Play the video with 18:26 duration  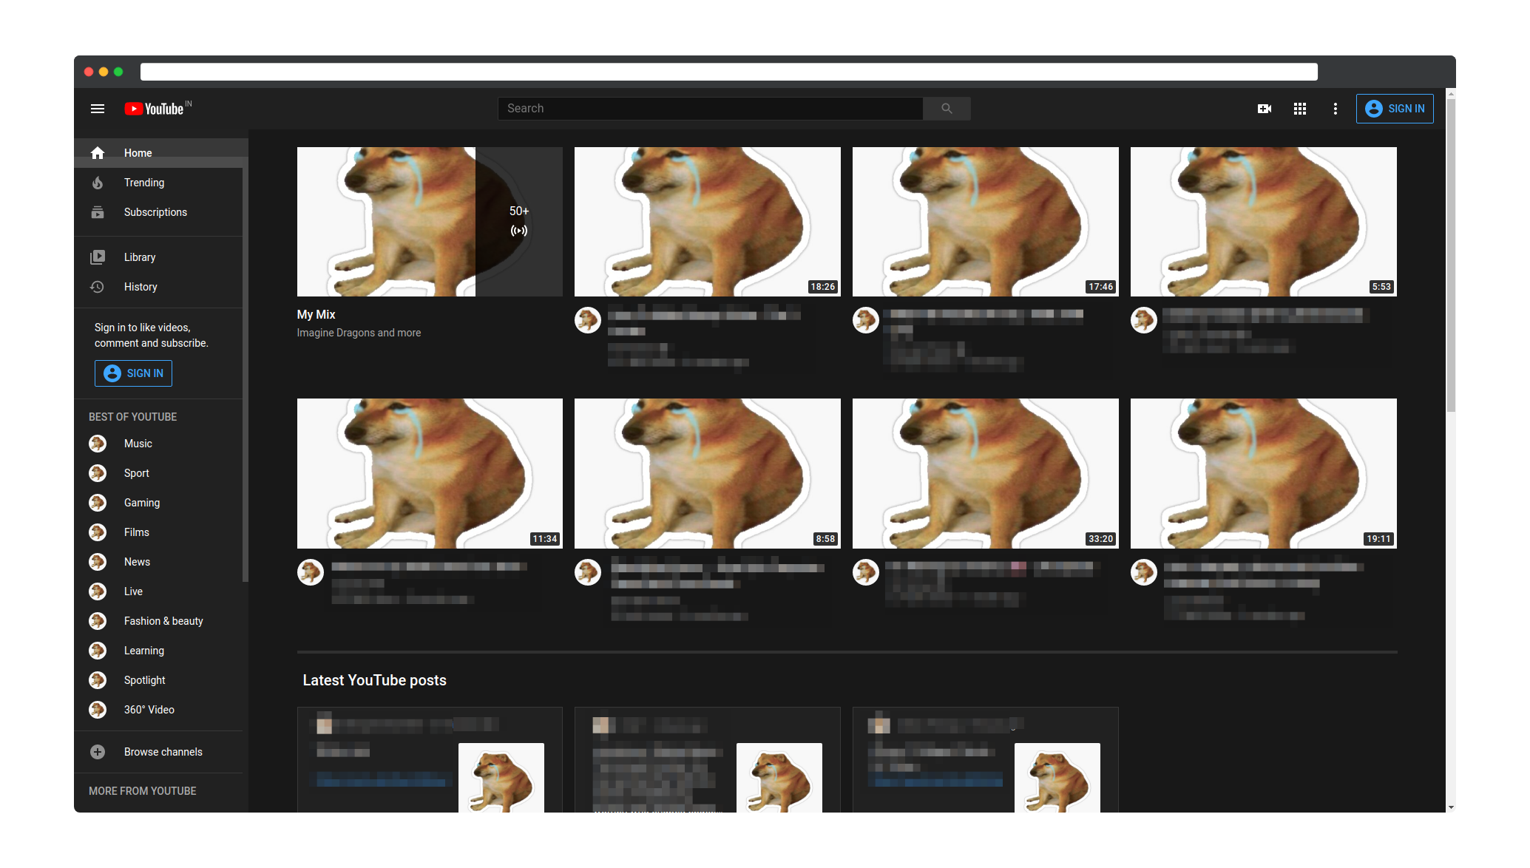[707, 222]
